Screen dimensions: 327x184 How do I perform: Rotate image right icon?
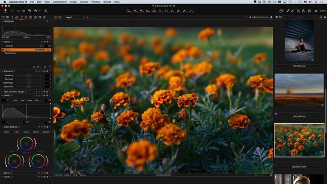303,11
